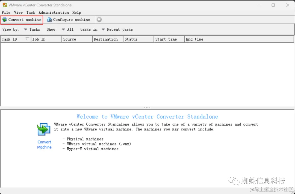Sort by the Job ID column

coord(46,39)
